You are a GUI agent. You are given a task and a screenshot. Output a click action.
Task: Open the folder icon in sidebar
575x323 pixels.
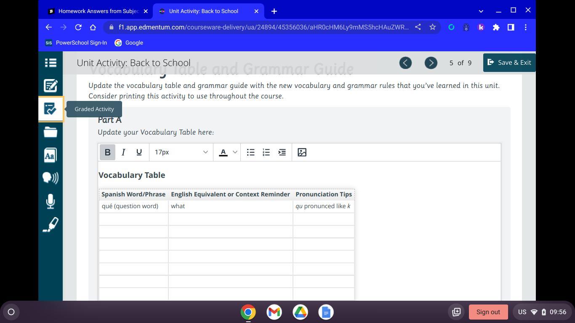point(51,132)
